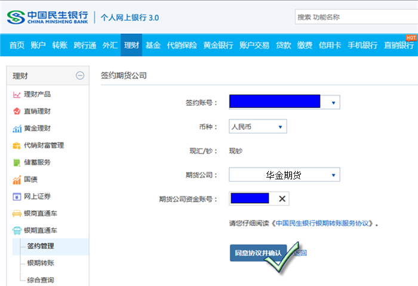The height and width of the screenshot is (286, 418).
Task: Open 银期转账 submenu item
Action: [x=41, y=263]
